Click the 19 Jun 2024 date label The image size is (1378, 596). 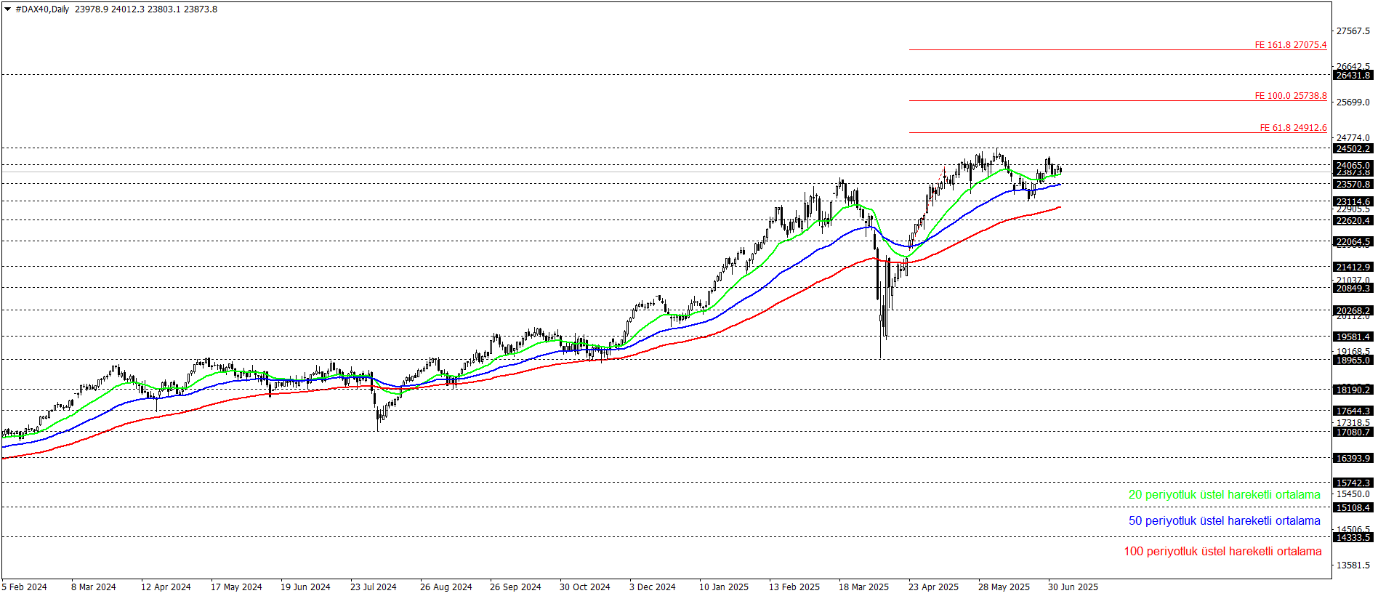click(305, 587)
